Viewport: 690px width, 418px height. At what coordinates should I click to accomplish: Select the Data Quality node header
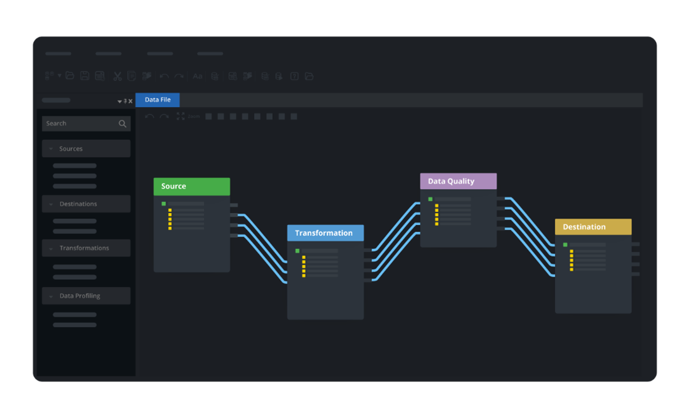pyautogui.click(x=458, y=181)
